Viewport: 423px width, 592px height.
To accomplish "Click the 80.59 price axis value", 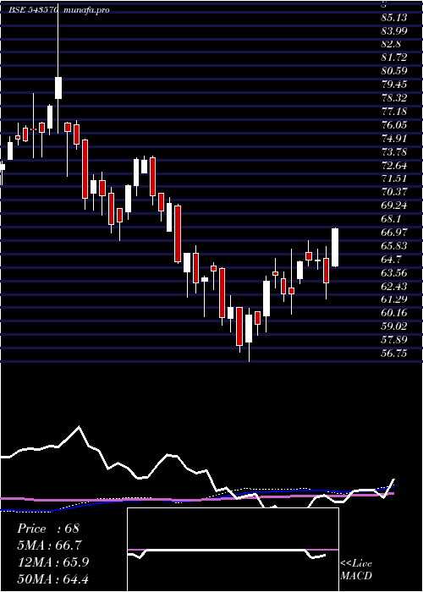I will (394, 71).
